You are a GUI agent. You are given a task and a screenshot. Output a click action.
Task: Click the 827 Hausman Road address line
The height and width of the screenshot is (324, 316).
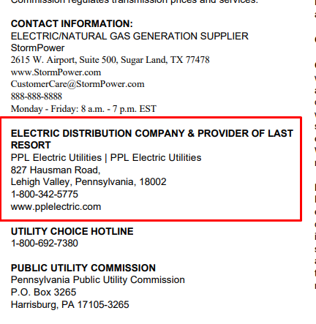tap(56, 170)
